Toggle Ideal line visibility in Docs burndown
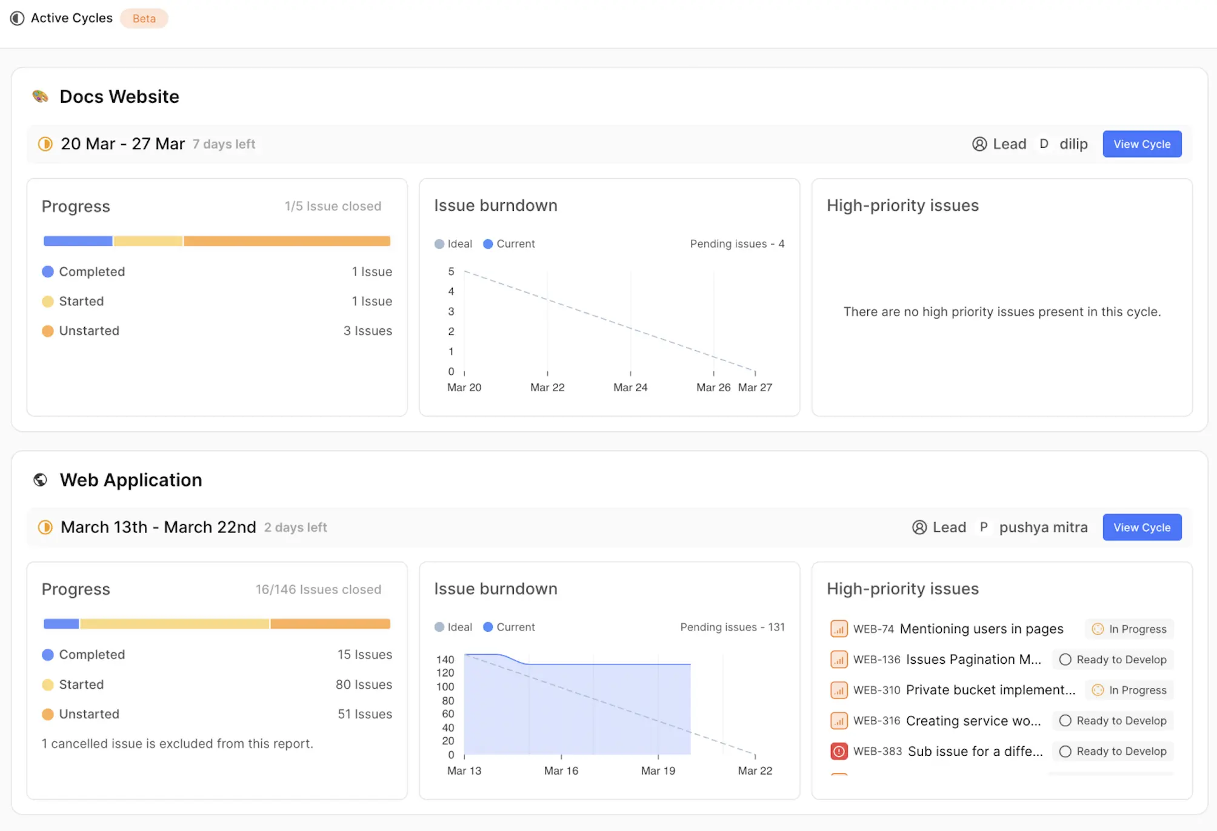The image size is (1217, 831). coord(453,242)
